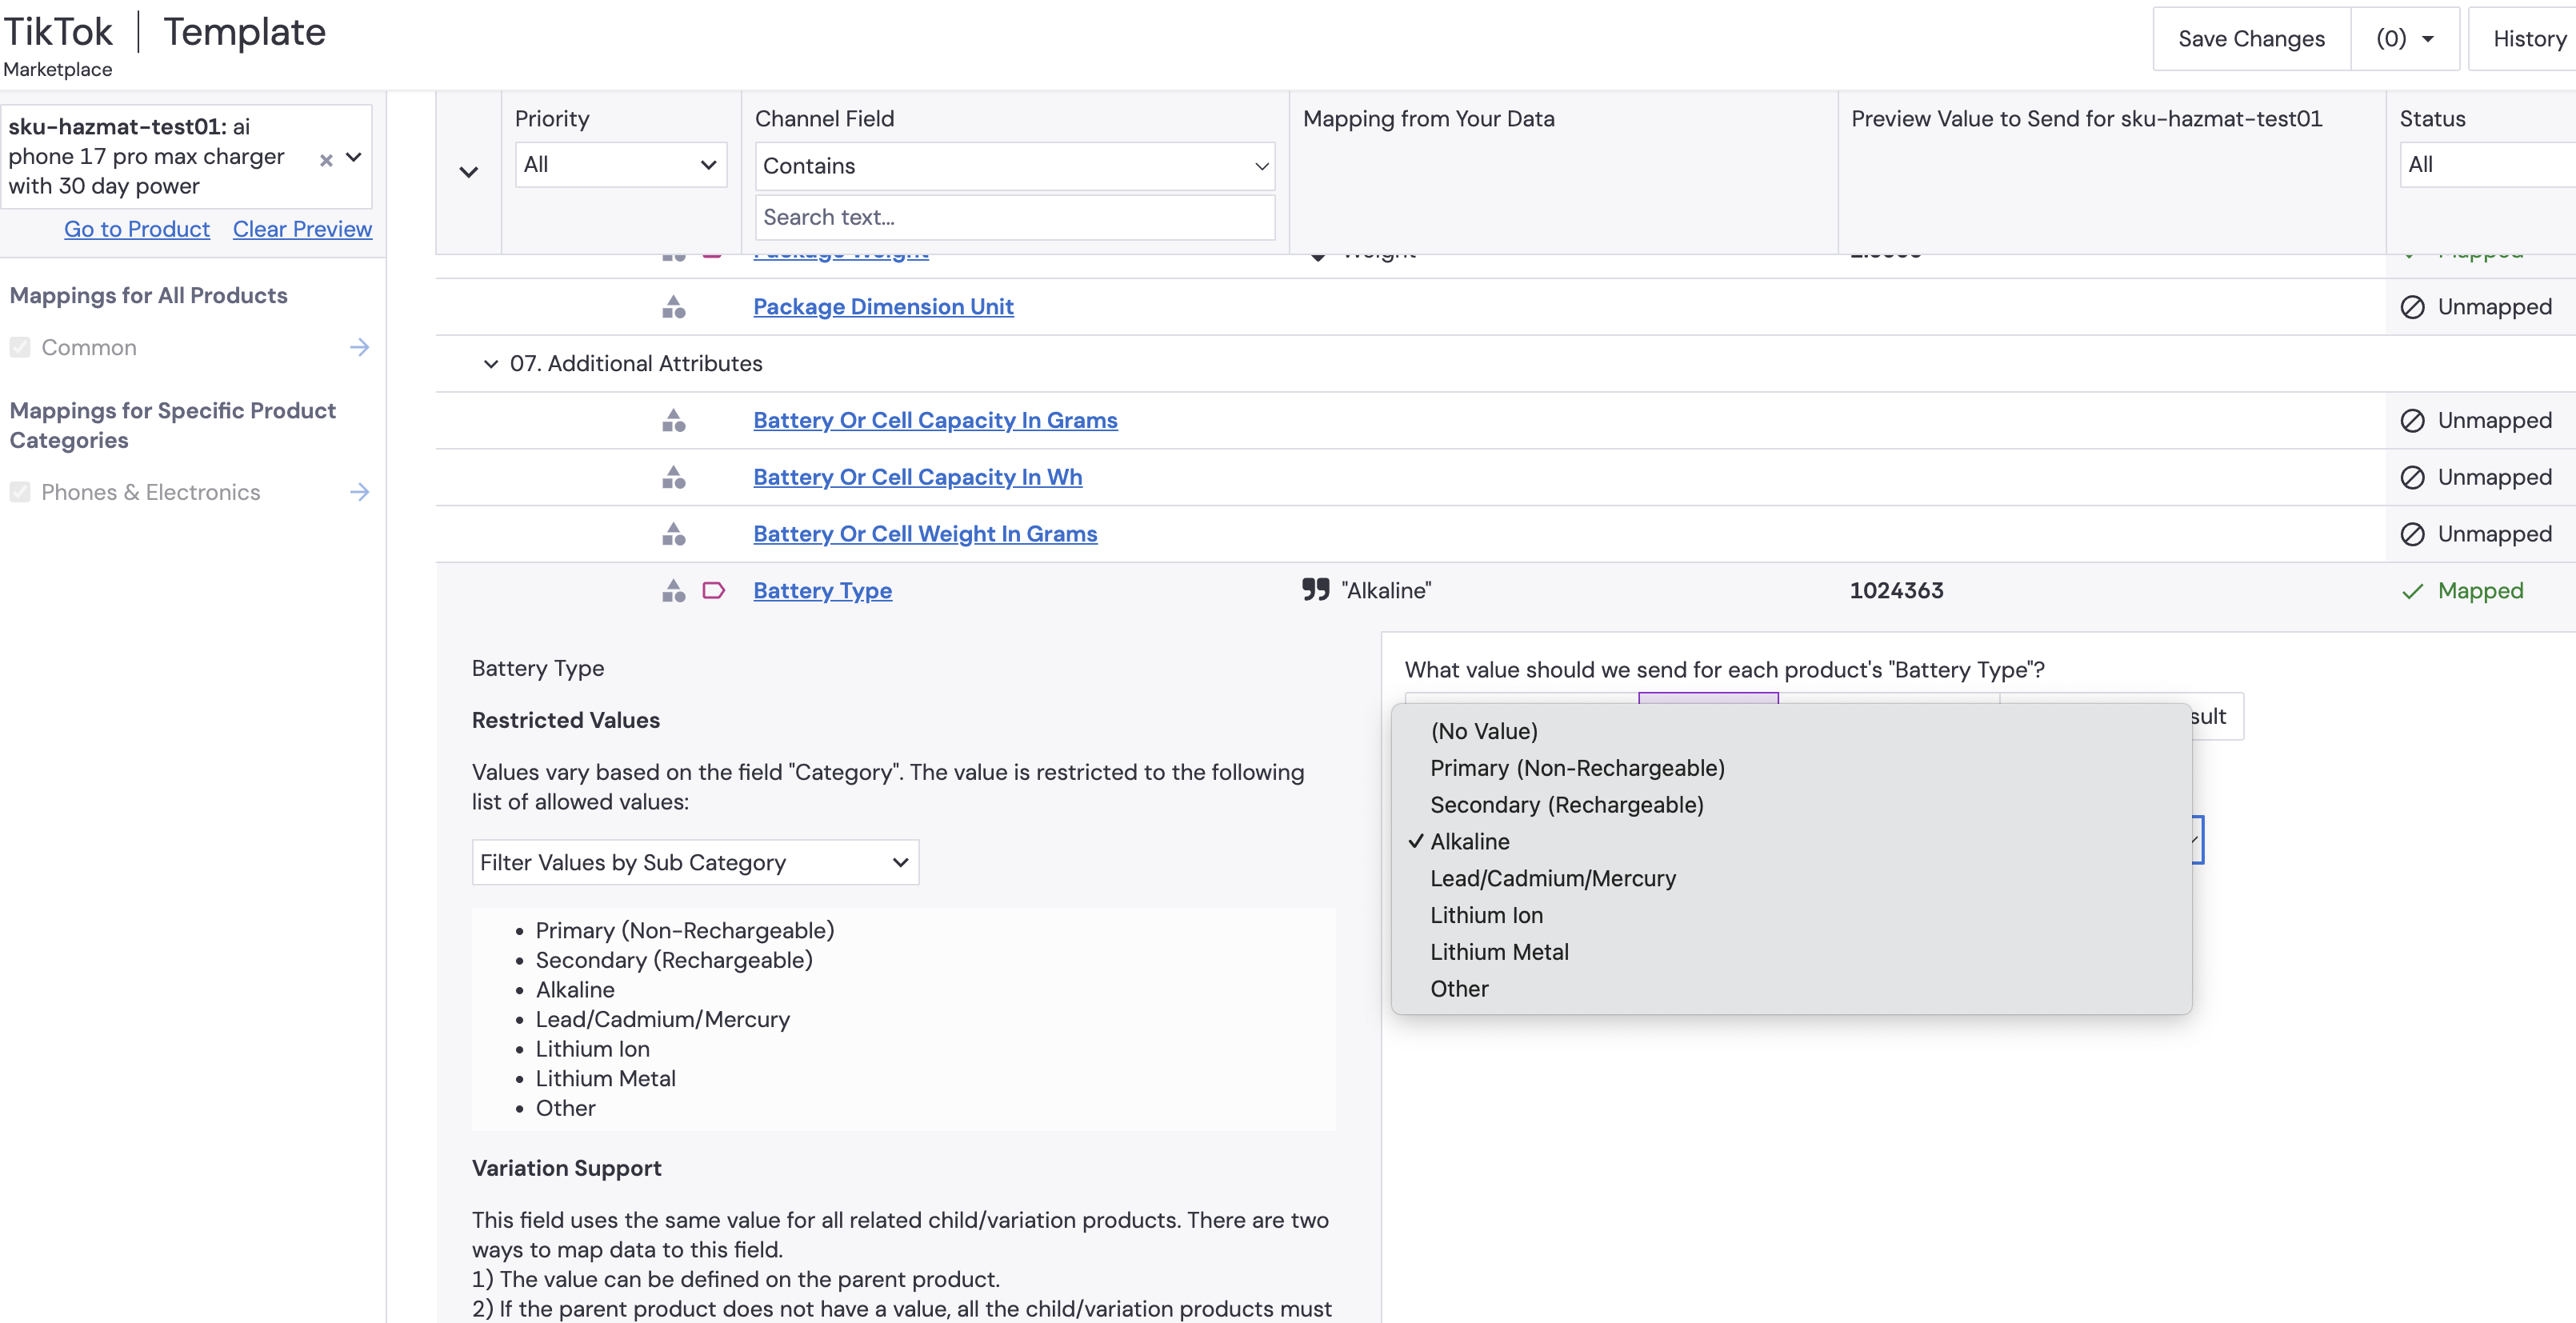This screenshot has height=1323, width=2576.
Task: Toggle the Phones & Electronics checkbox
Action: pyautogui.click(x=20, y=492)
